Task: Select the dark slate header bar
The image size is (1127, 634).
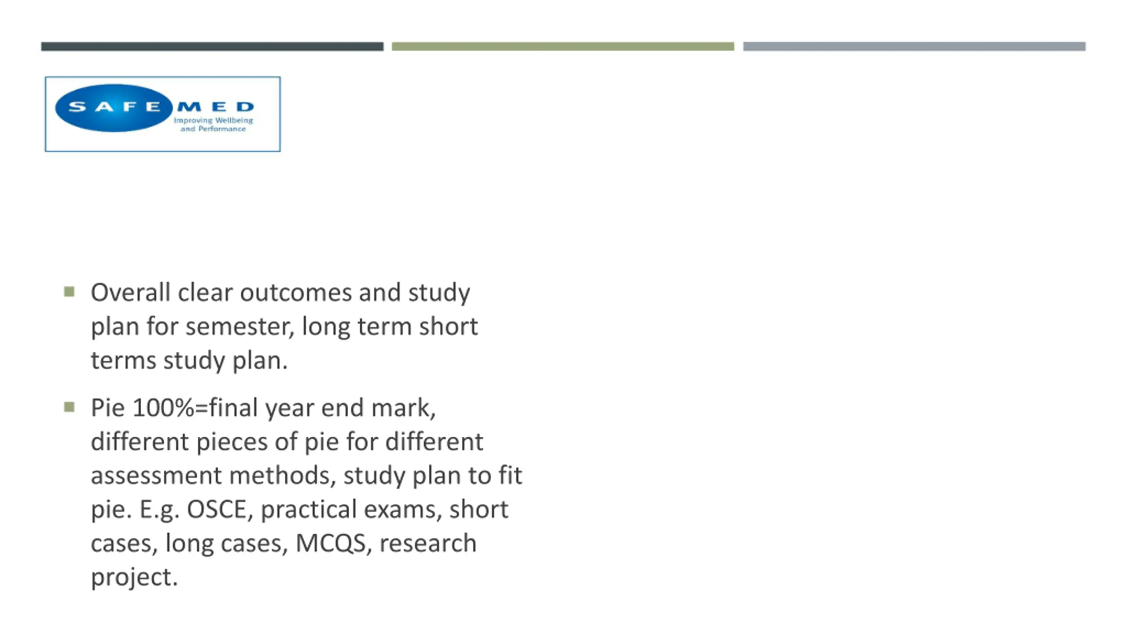Action: click(212, 47)
